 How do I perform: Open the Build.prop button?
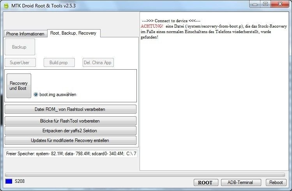pyautogui.click(x=59, y=62)
